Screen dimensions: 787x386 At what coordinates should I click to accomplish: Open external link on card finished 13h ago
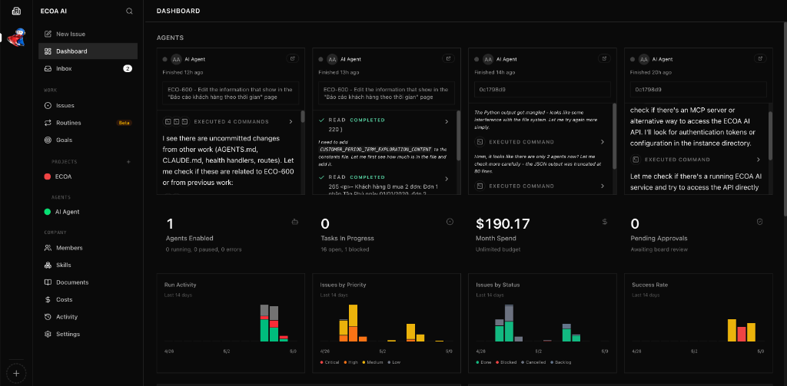(x=448, y=58)
